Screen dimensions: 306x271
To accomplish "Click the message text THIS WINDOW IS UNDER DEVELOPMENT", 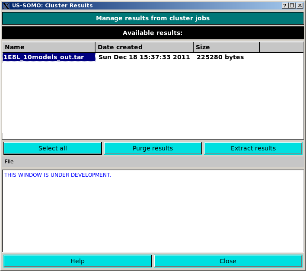I will pos(58,175).
